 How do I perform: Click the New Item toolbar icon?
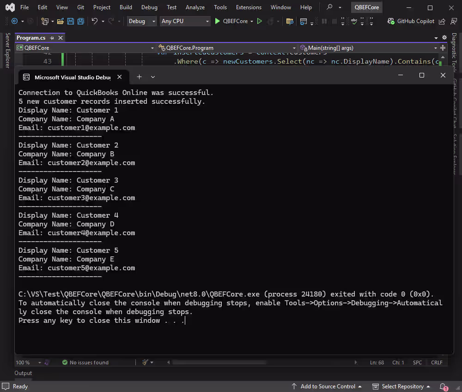coord(45,21)
